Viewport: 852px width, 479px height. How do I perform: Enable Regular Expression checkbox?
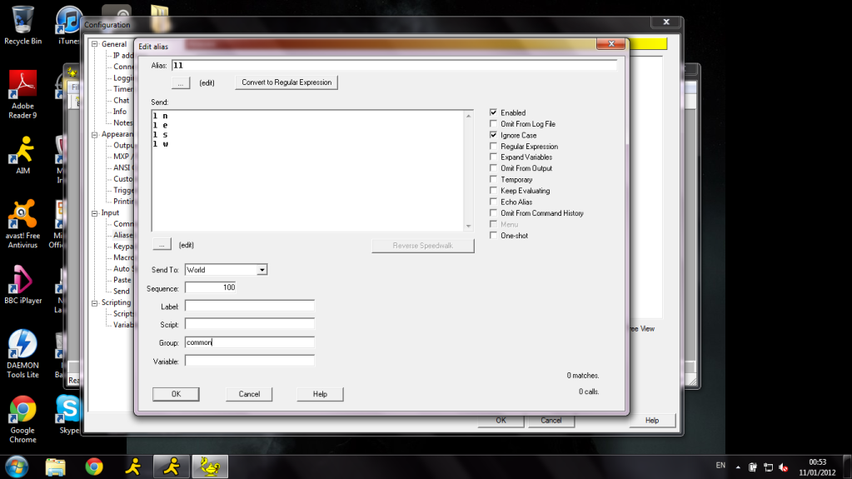[493, 147]
